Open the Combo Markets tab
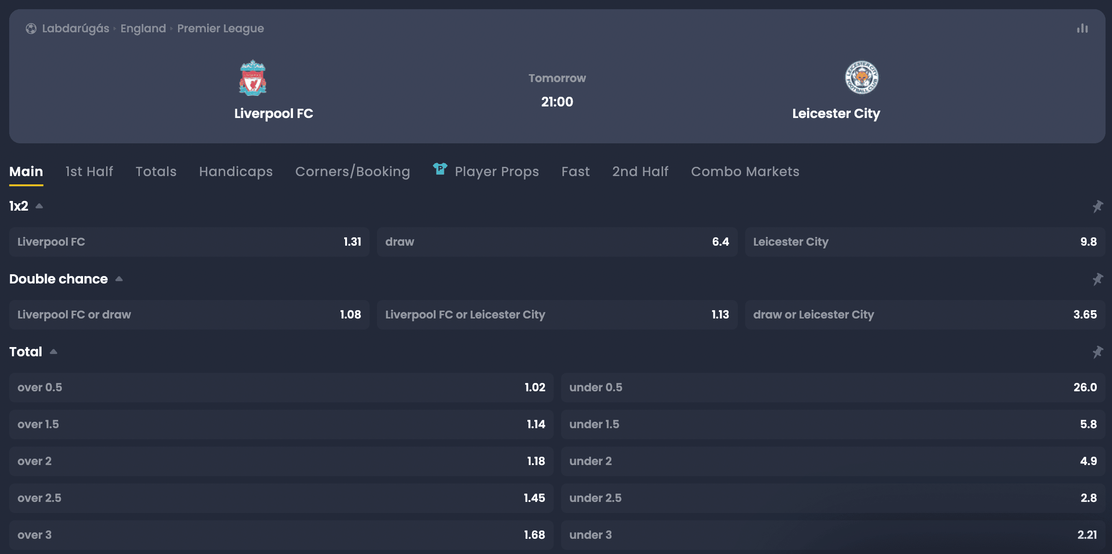This screenshot has height=554, width=1112. pyautogui.click(x=745, y=171)
